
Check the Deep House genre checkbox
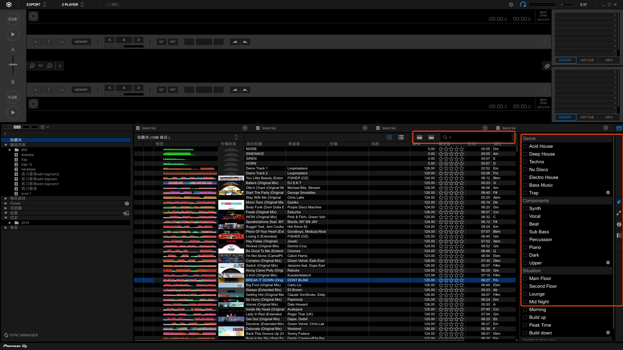(525, 154)
